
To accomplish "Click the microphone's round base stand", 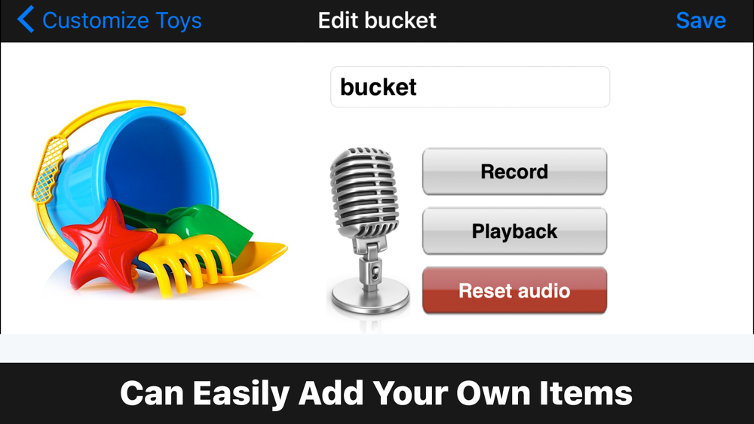I will (369, 296).
